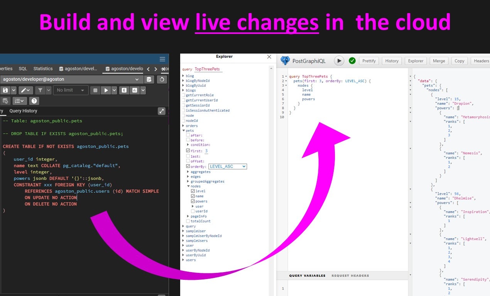
Task: Switch to the SQL tab in pgAdmin
Action: coord(23,69)
